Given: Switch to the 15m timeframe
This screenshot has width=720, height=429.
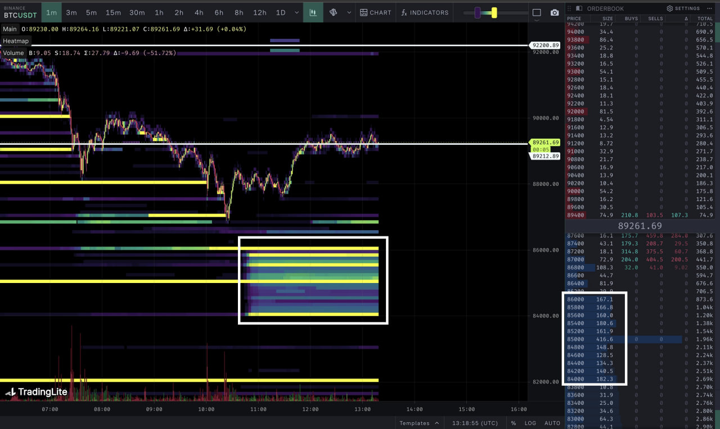Looking at the screenshot, I should click(x=113, y=12).
